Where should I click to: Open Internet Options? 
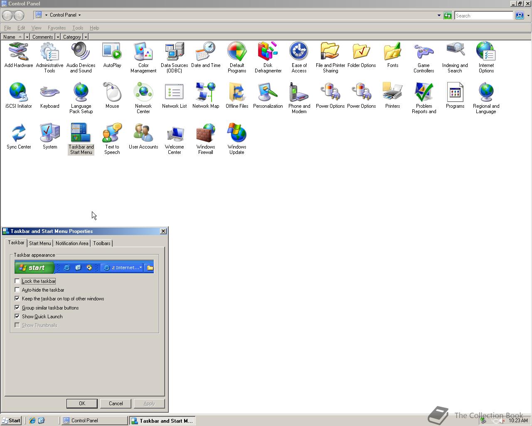point(486,57)
